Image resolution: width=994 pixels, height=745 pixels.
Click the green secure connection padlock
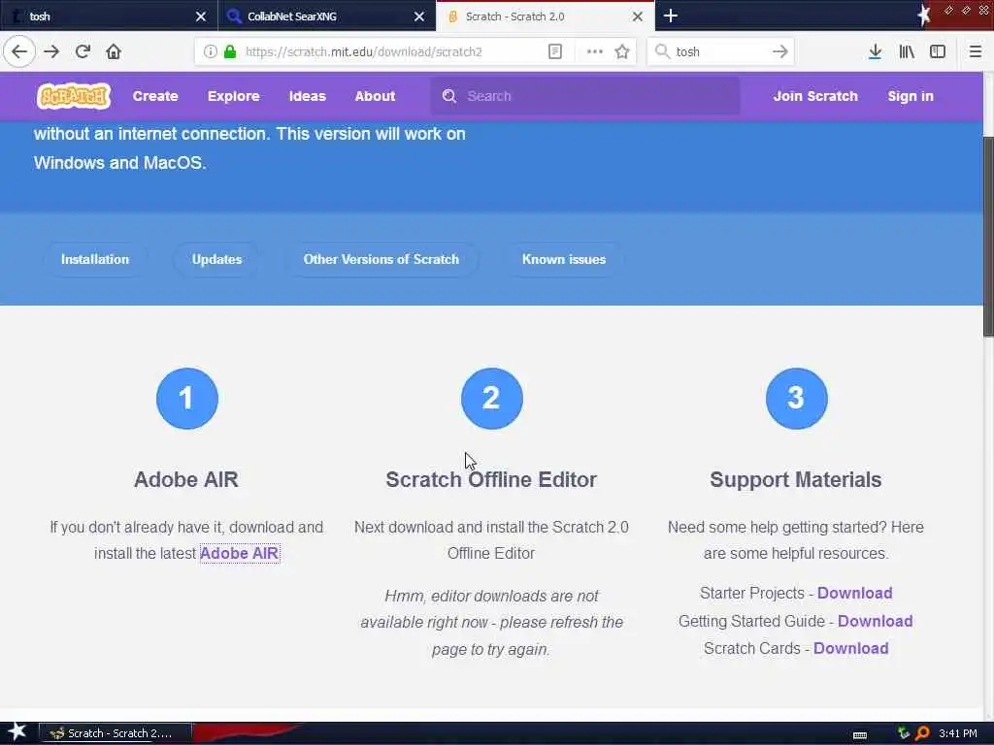(x=230, y=51)
